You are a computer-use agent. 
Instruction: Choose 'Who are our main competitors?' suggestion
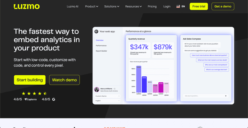[216, 65]
